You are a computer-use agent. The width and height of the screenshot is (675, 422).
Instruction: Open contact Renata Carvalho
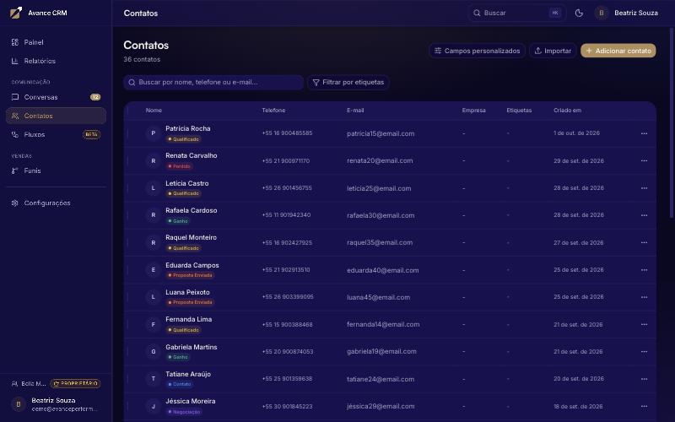192,155
